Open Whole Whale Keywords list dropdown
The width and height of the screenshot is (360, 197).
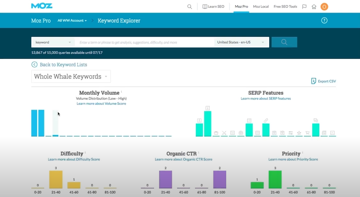[71, 76]
